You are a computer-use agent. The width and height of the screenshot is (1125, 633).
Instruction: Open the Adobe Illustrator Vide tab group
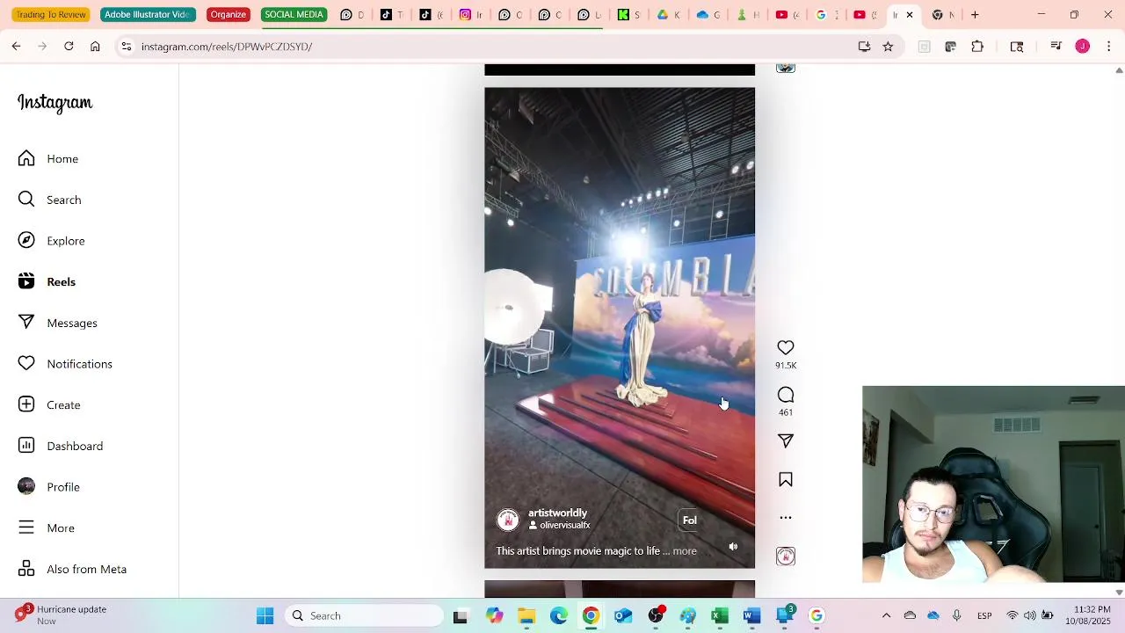coord(148,15)
